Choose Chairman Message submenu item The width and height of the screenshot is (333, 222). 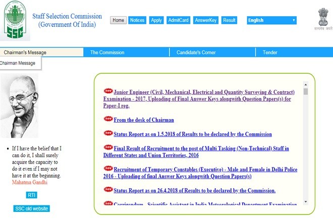pyautogui.click(x=20, y=63)
